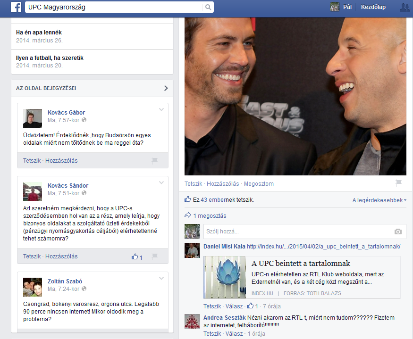Open Daniel Misi Kala's name link
The width and height of the screenshot is (413, 339).
(x=224, y=247)
